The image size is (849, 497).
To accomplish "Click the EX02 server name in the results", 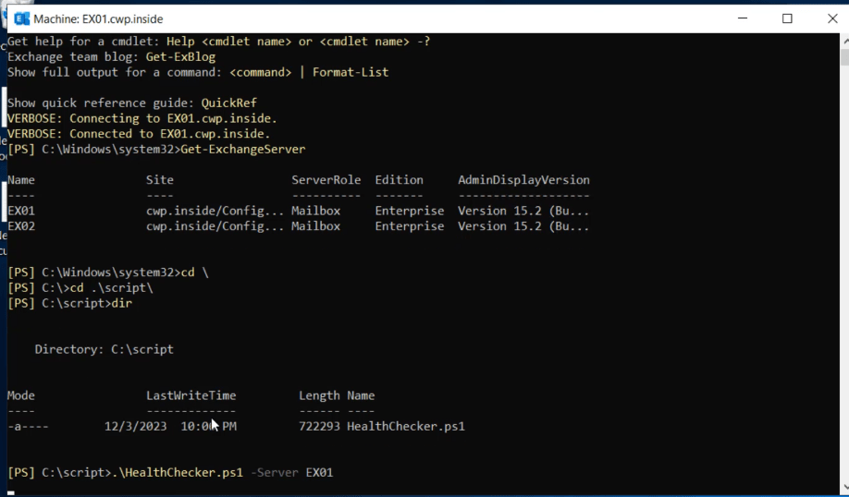I will 21,226.
